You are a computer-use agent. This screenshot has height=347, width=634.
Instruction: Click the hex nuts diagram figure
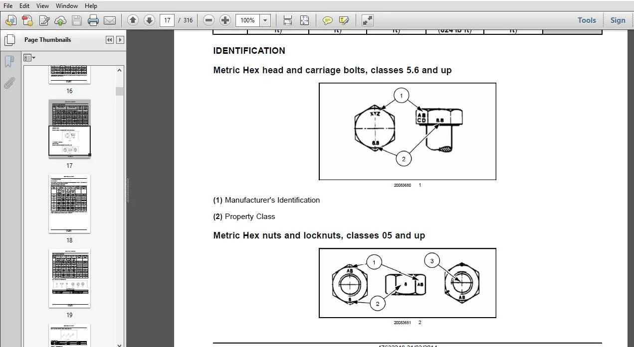408,283
